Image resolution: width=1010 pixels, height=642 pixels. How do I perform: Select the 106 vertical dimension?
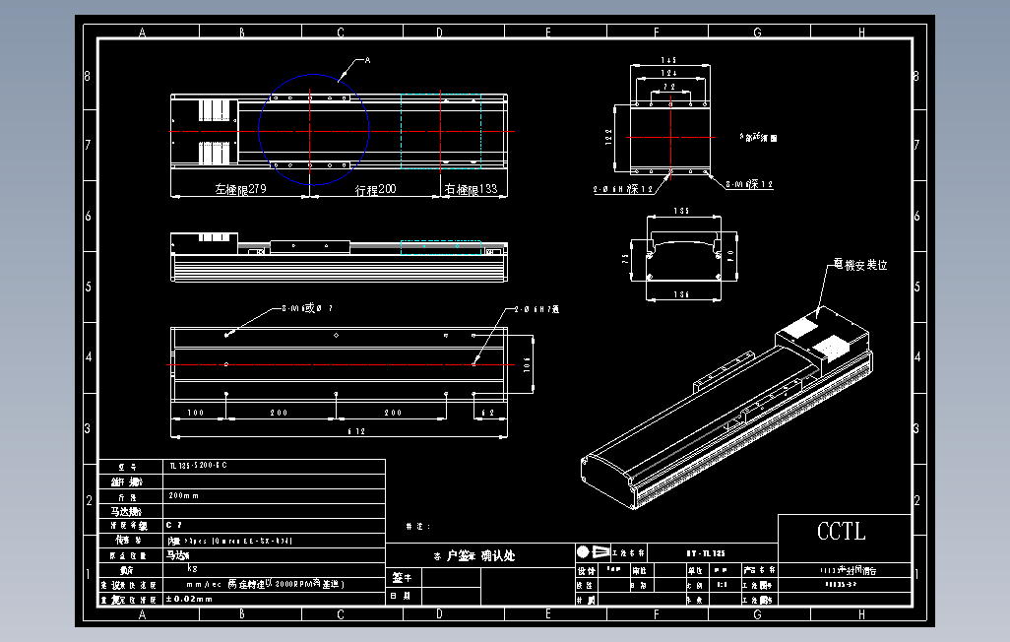(527, 364)
